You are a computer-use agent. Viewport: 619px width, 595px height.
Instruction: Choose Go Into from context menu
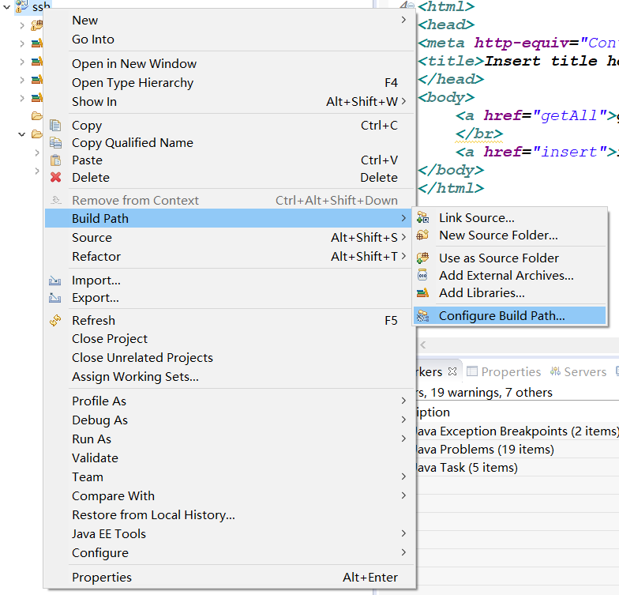coord(229,40)
